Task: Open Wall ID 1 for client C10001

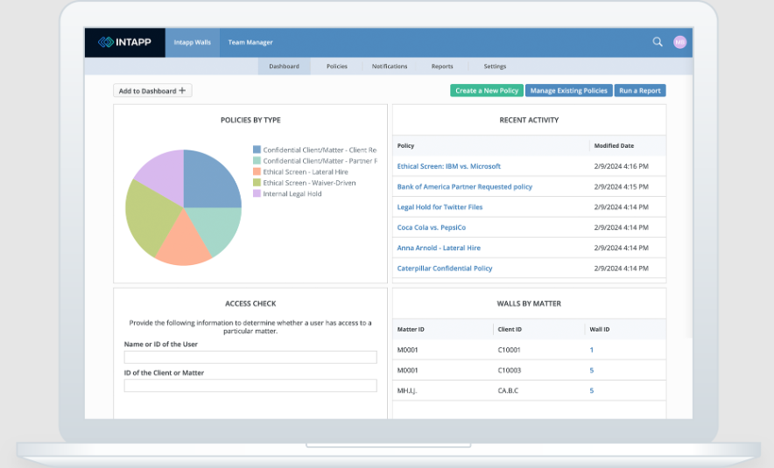Action: pyautogui.click(x=591, y=350)
